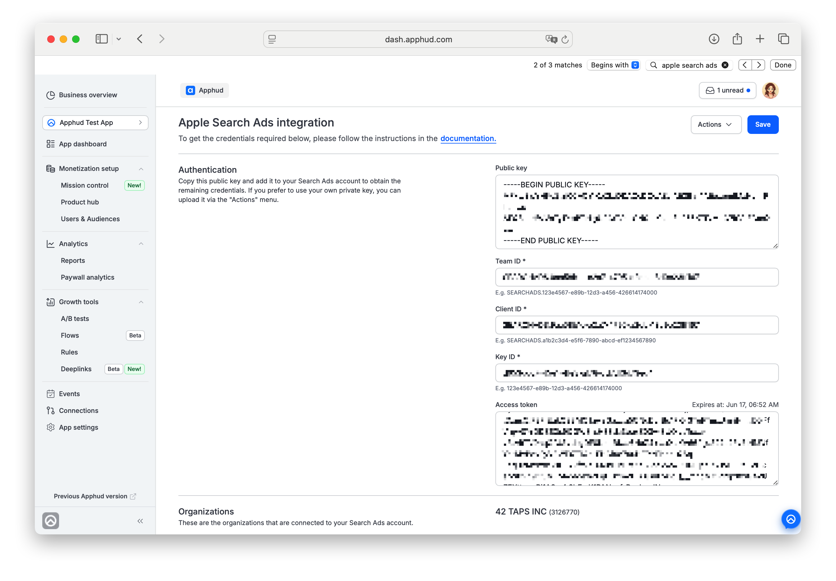Open the 'Begins with' find mode dropdown
The image size is (836, 581).
tap(614, 65)
